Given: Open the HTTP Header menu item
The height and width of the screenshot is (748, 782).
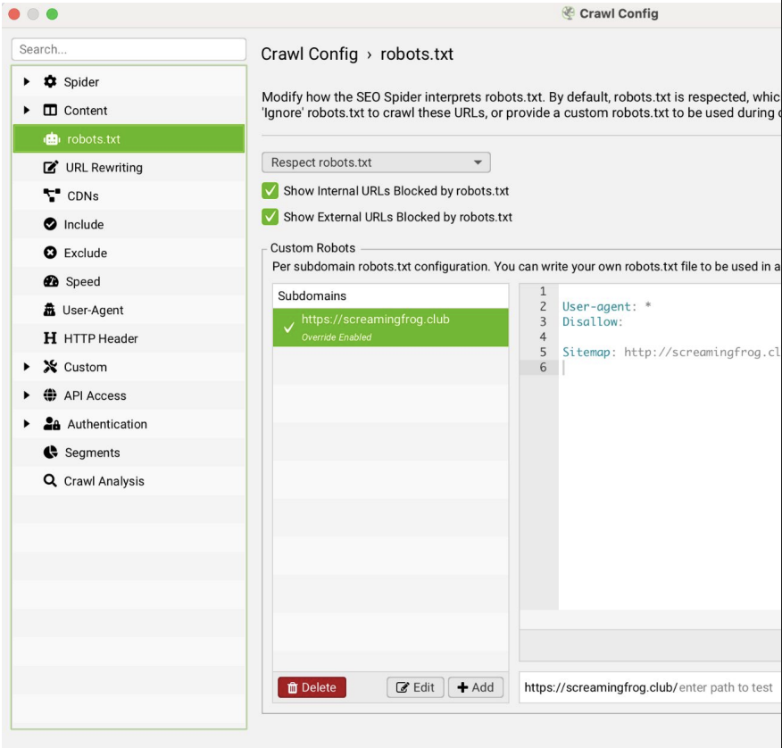Looking at the screenshot, I should click(100, 339).
